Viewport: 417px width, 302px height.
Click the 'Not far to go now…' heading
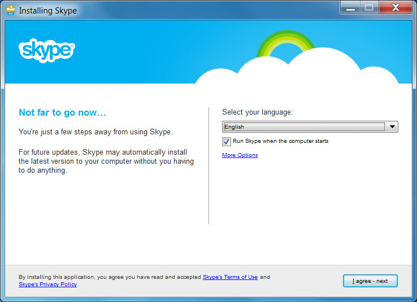(x=62, y=113)
